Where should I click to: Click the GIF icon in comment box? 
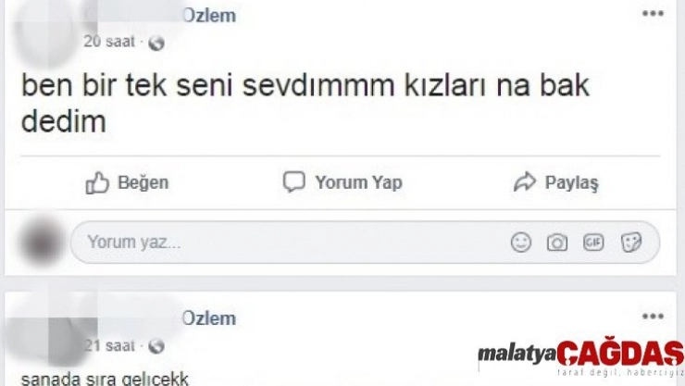pos(593,243)
